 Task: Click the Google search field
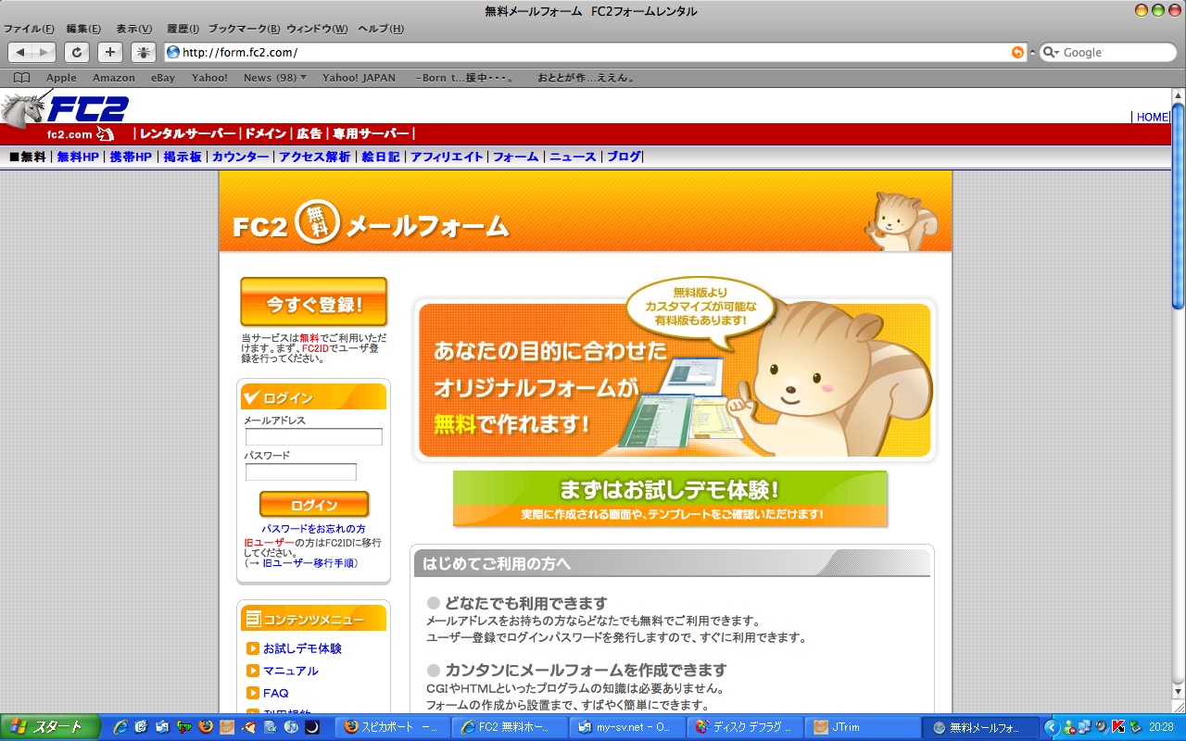click(x=1106, y=53)
